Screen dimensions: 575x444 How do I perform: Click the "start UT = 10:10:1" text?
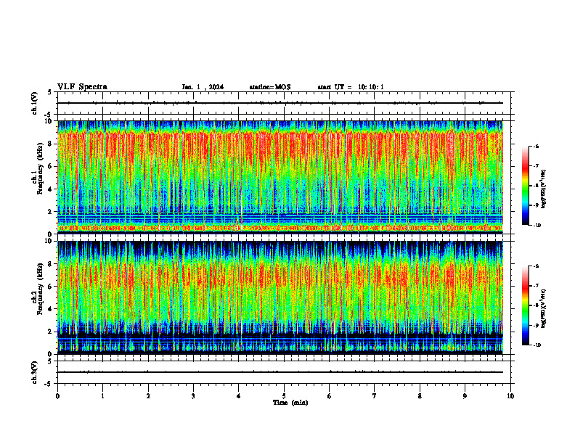351,87
